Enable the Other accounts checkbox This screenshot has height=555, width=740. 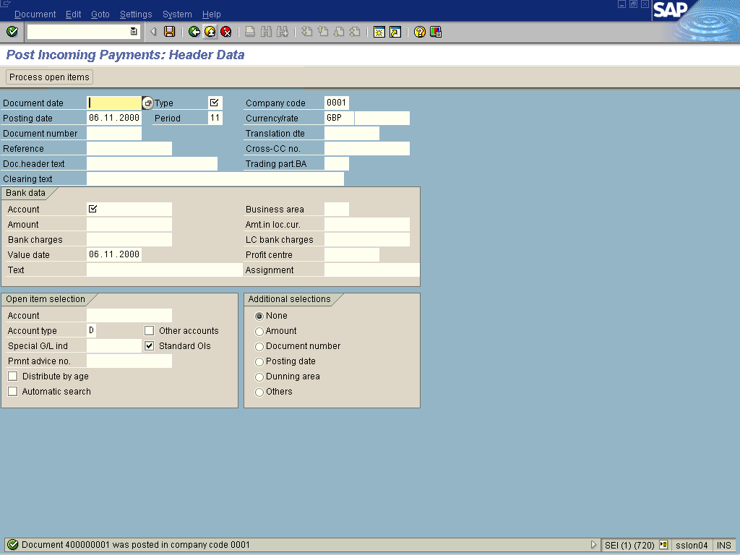tap(150, 331)
